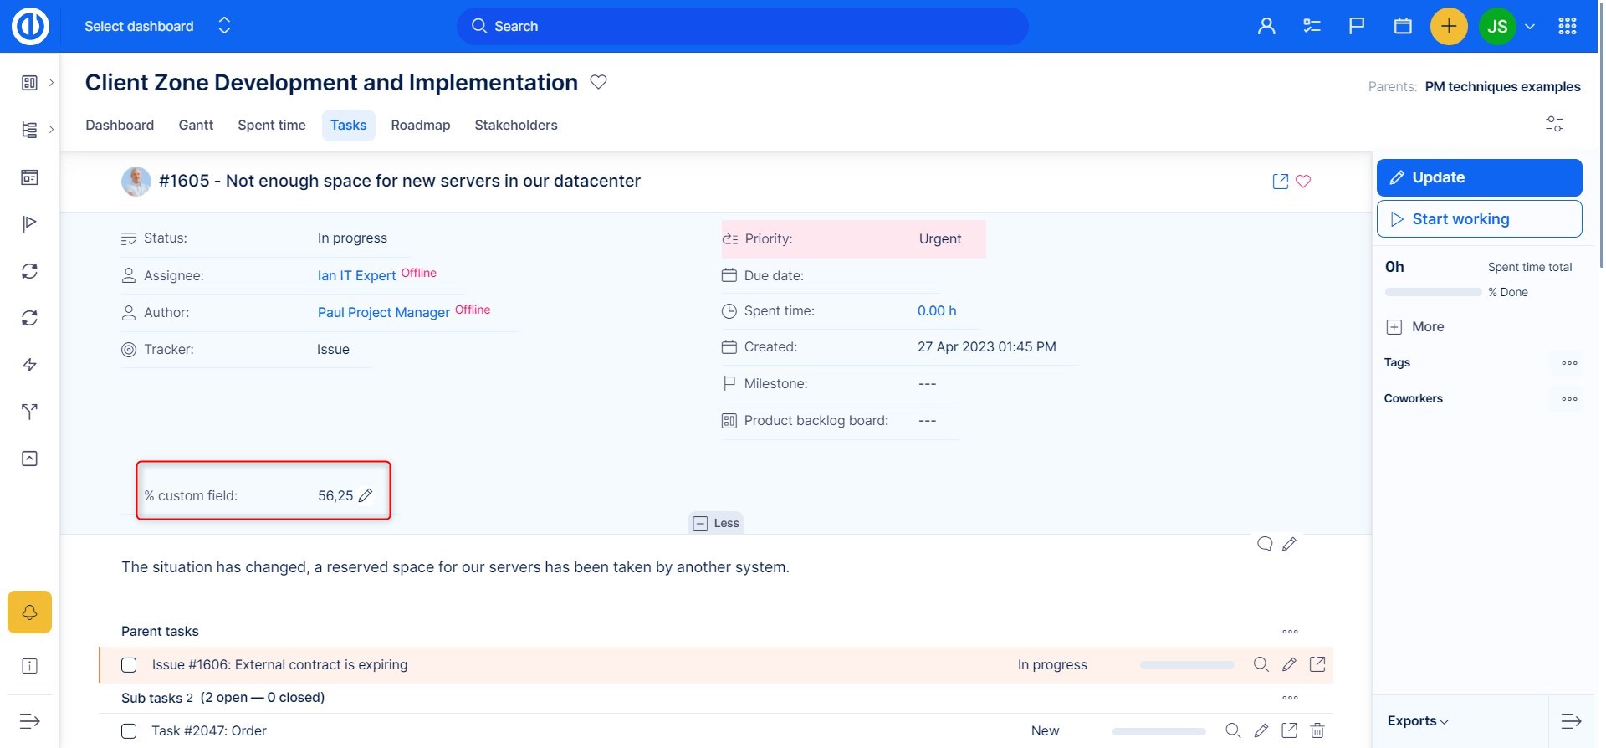Image resolution: width=1606 pixels, height=748 pixels.
Task: Click the yellow plus quick-add button
Action: [1449, 26]
